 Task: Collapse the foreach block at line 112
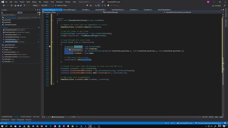tap(52, 42)
